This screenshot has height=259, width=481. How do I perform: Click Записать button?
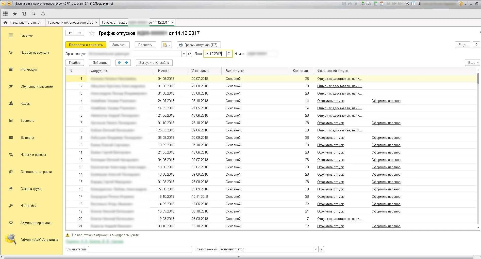(119, 45)
